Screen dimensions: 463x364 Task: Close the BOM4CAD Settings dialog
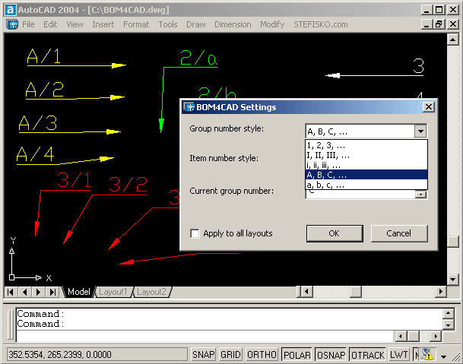[429, 106]
